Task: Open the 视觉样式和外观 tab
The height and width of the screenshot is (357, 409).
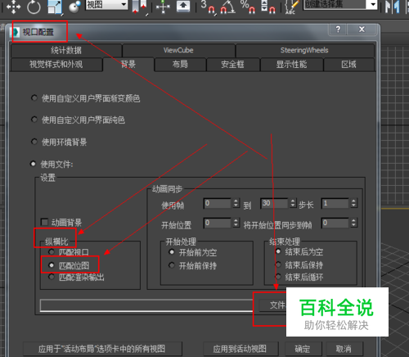Action: pyautogui.click(x=56, y=65)
